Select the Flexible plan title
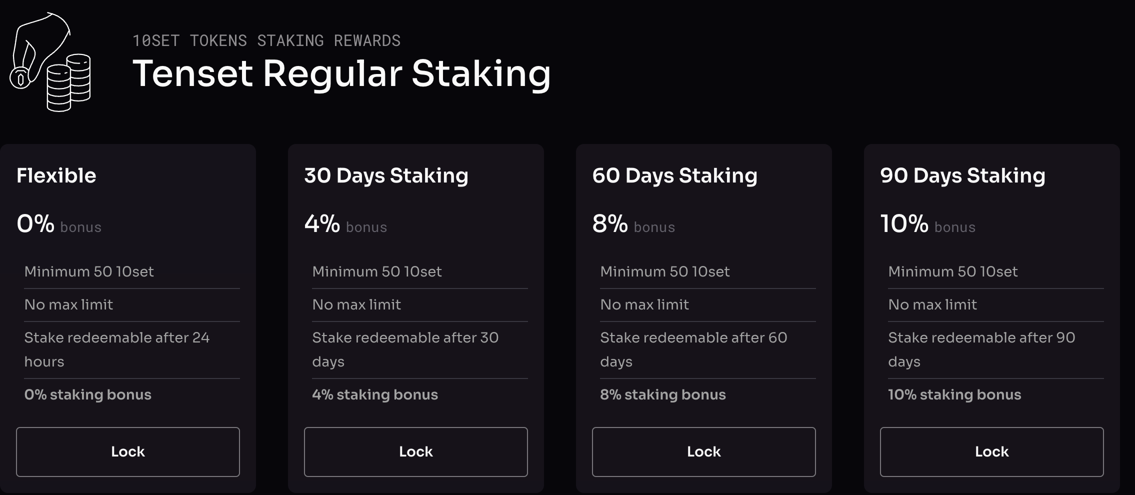The height and width of the screenshot is (495, 1135). [x=56, y=175]
